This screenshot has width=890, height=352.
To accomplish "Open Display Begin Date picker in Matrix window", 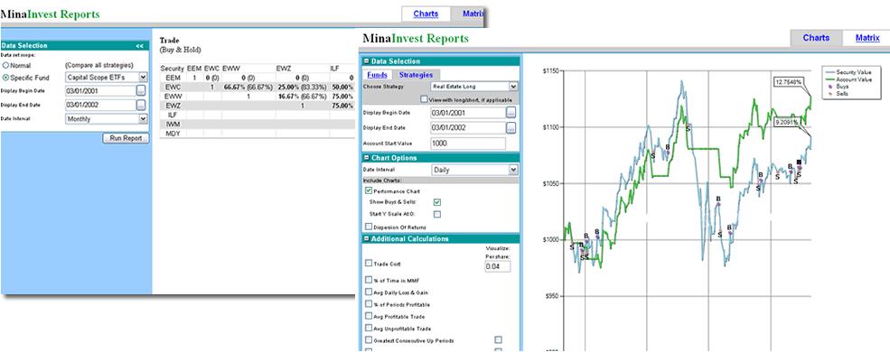I will pos(141,90).
